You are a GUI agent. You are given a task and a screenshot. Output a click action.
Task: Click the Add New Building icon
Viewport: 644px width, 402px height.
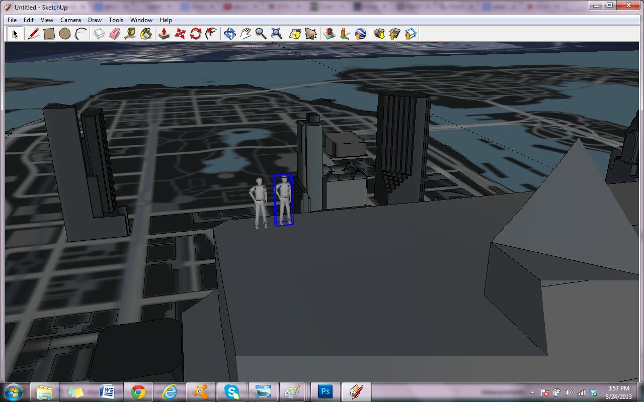[x=329, y=34]
